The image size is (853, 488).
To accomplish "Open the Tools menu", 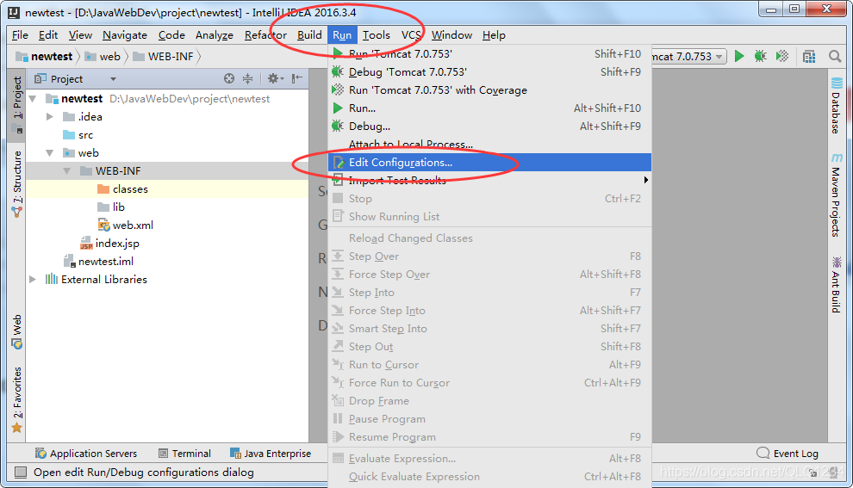I will (376, 34).
